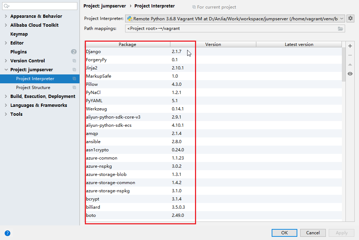
Task: Select the PyNaCl package row
Action: (x=214, y=93)
